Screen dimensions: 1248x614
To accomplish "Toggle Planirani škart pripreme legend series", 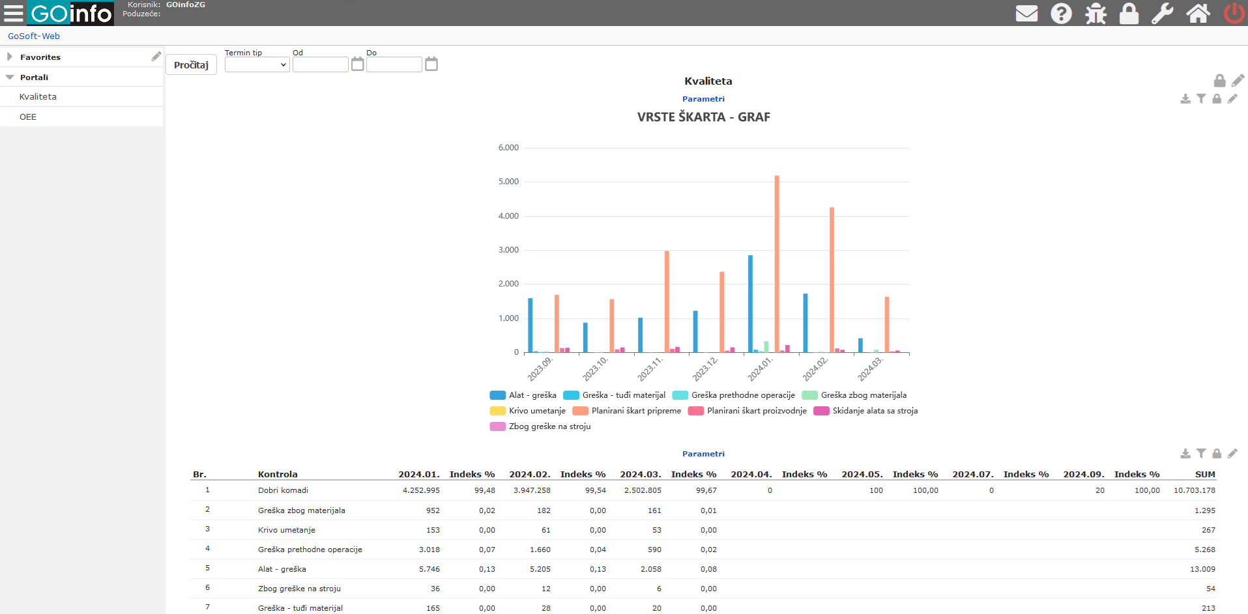I will pos(626,411).
